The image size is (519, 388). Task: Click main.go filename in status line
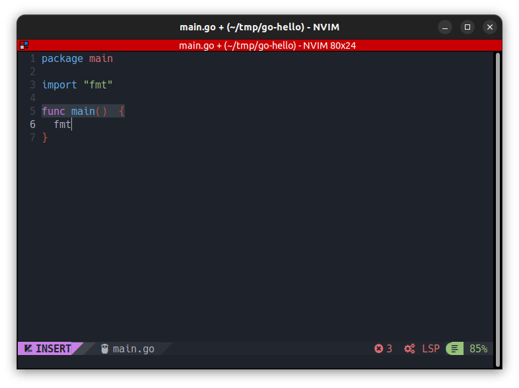coord(133,349)
